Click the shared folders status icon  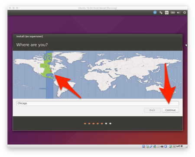(x=158, y=146)
